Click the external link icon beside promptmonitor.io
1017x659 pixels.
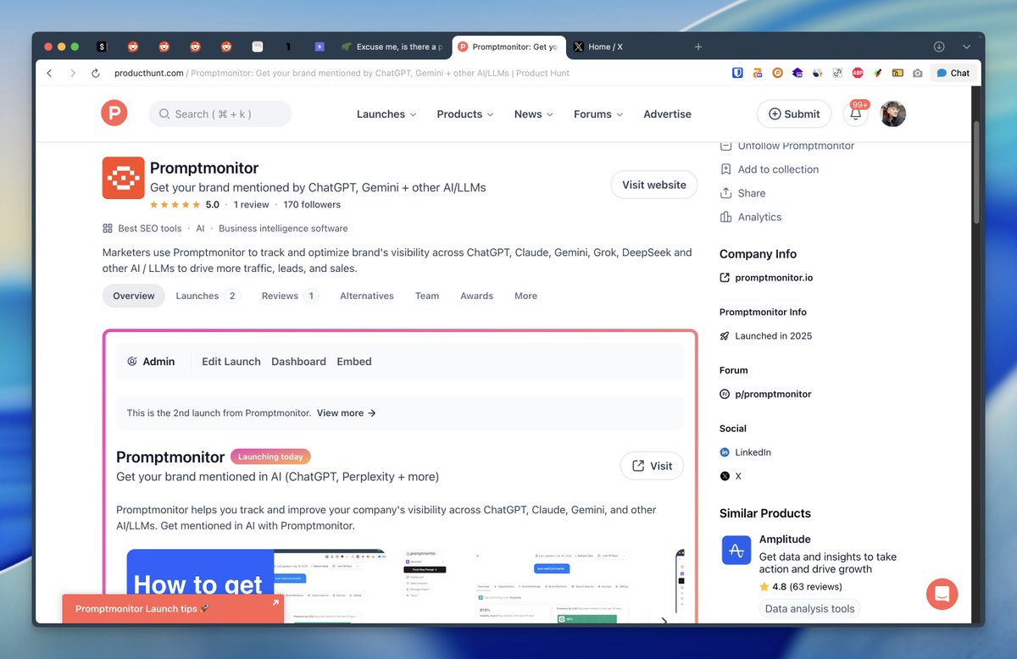725,278
